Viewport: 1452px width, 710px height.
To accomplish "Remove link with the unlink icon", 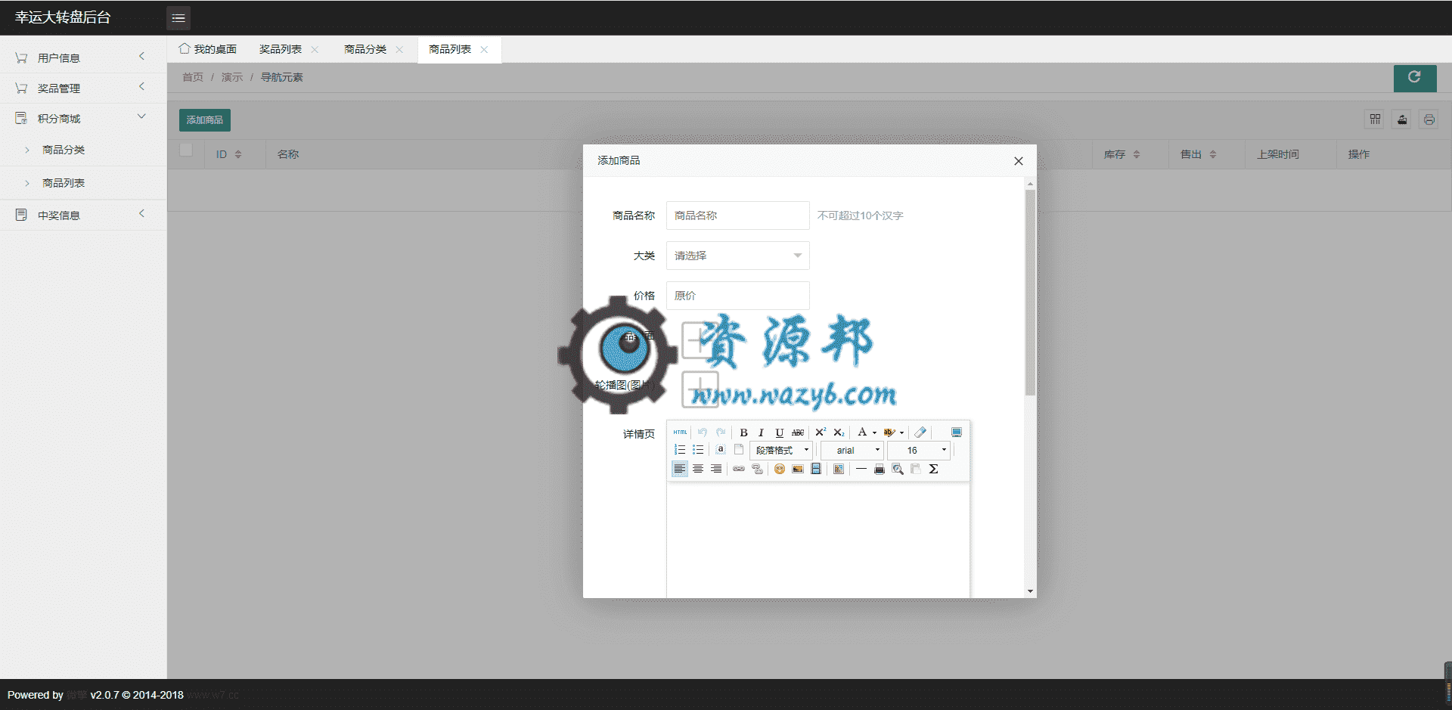I will pyautogui.click(x=757, y=469).
